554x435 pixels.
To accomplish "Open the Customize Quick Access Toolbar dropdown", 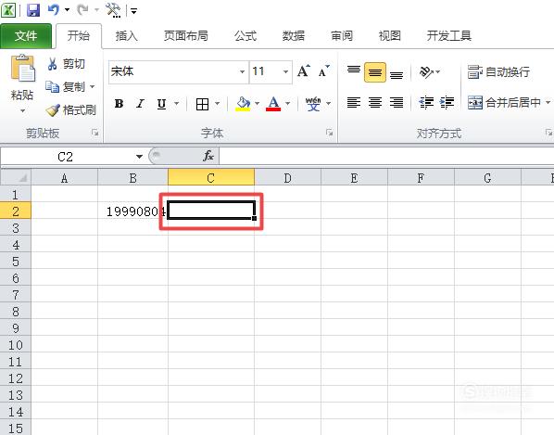I will click(133, 11).
